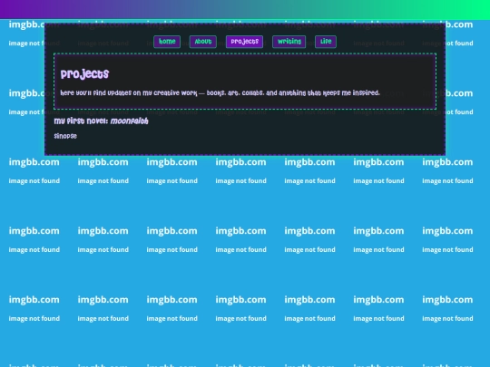Click the 'Sinopse' text
The width and height of the screenshot is (490, 367).
(x=65, y=136)
